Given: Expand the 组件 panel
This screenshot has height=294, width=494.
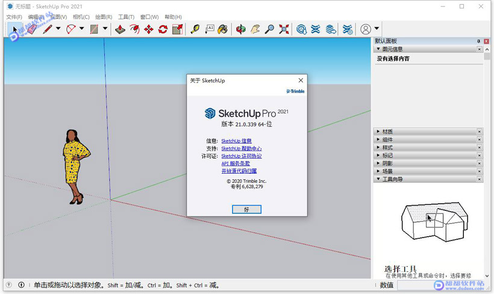Looking at the screenshot, I should coord(378,139).
